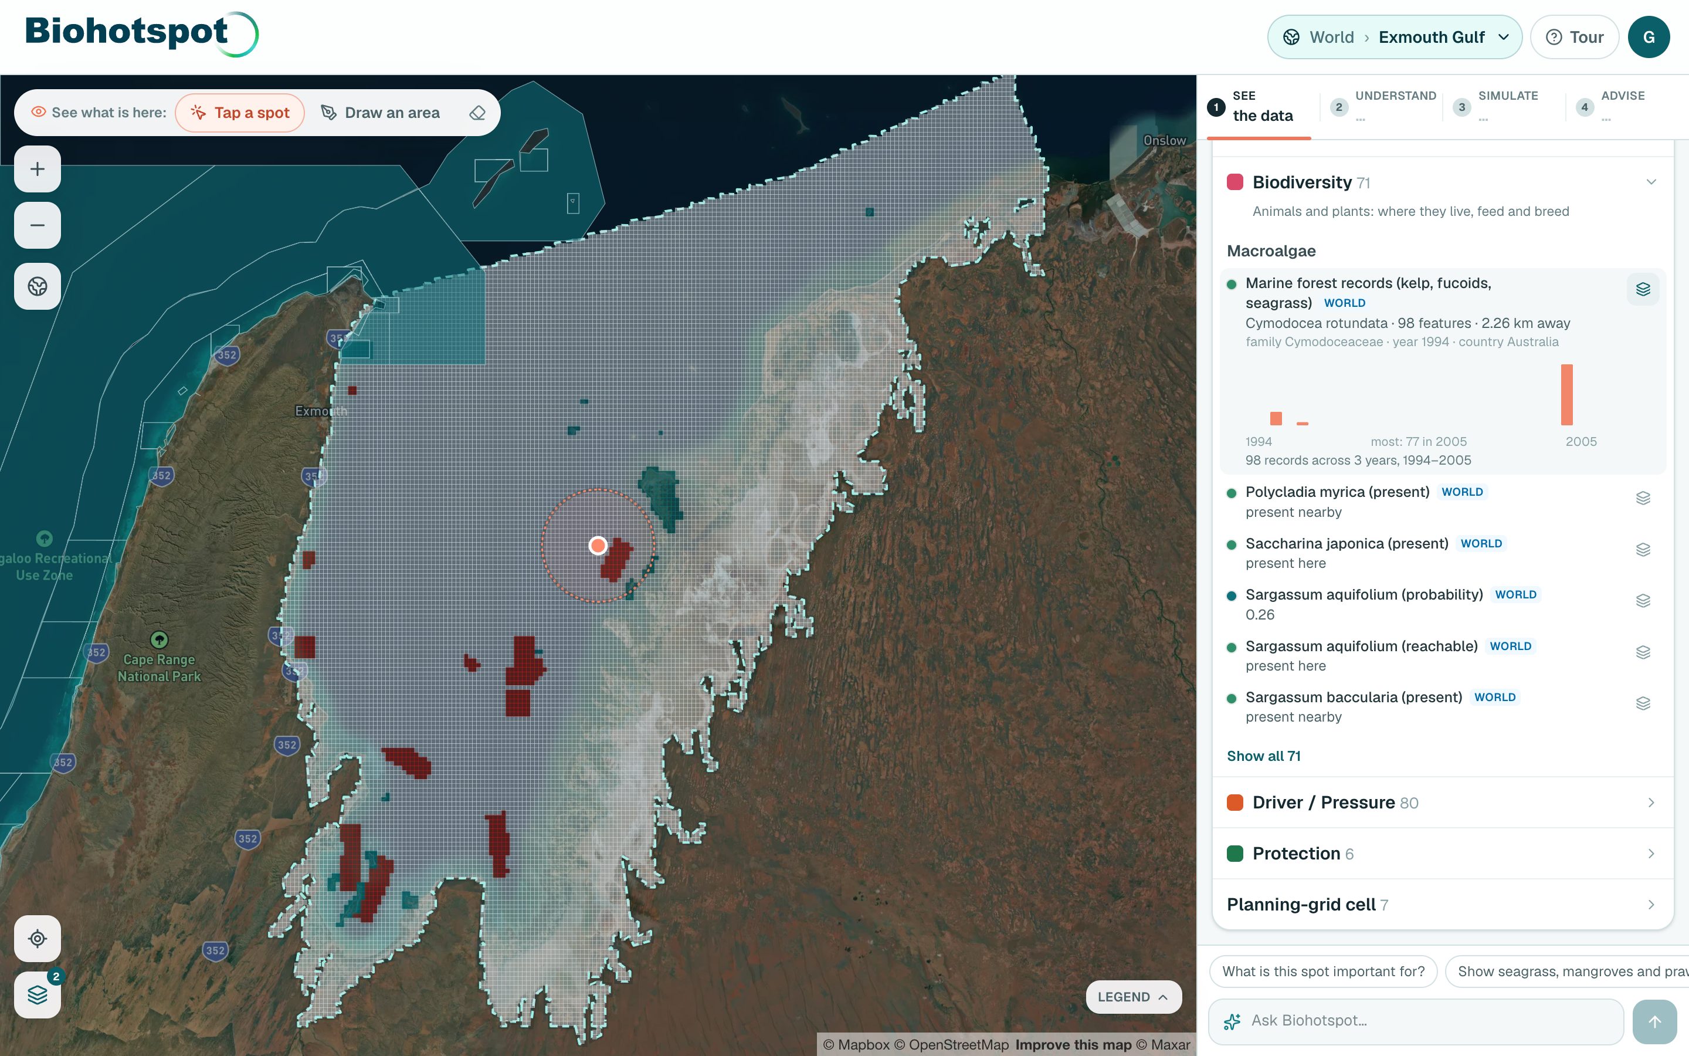
Task: Toggle layer for Polycladia myrica
Action: [x=1643, y=498]
